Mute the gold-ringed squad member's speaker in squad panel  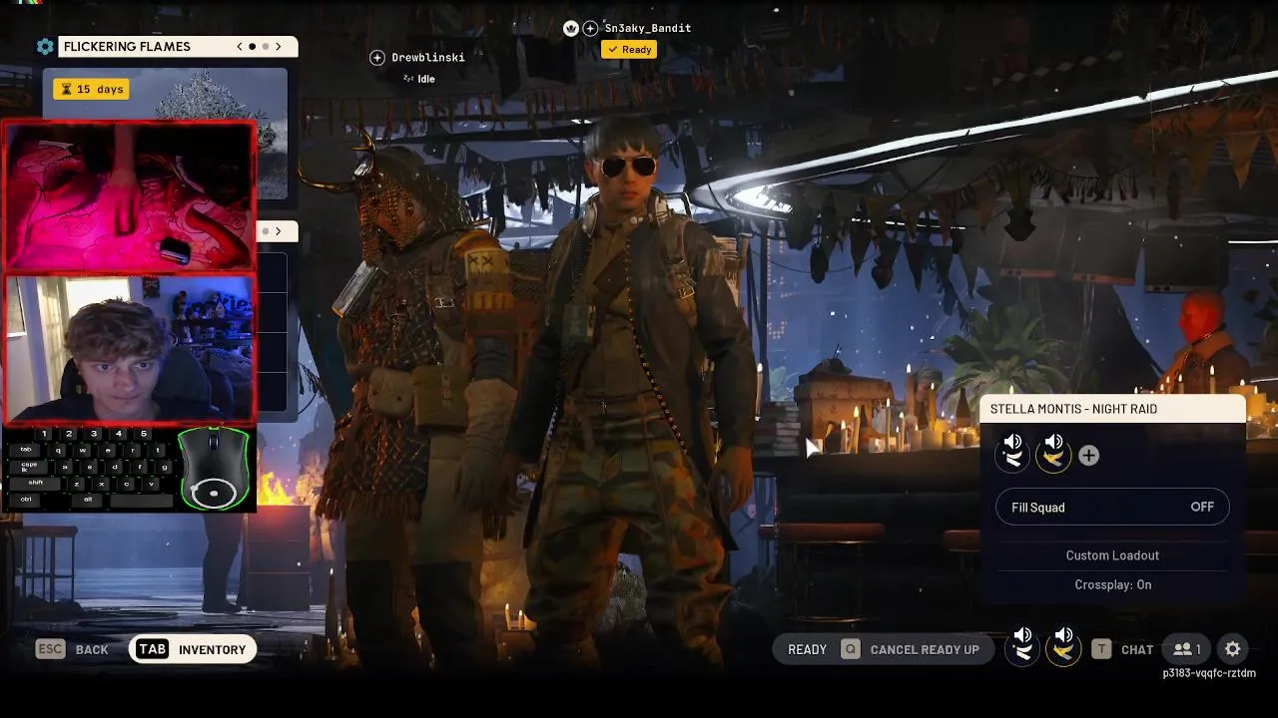point(1053,442)
